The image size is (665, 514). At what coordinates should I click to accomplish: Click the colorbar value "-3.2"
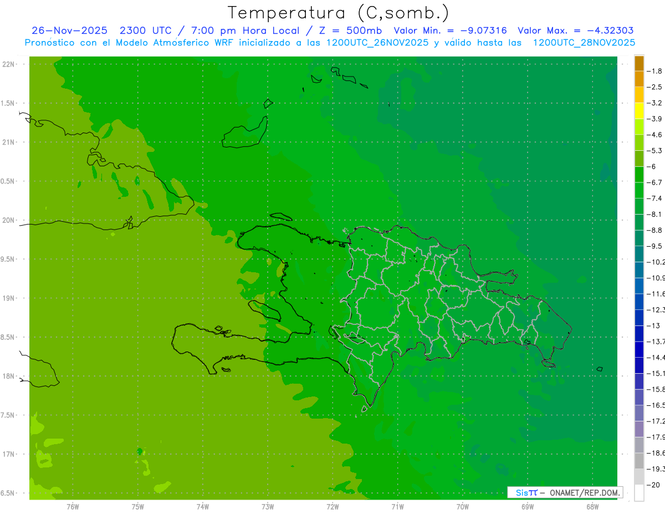654,103
